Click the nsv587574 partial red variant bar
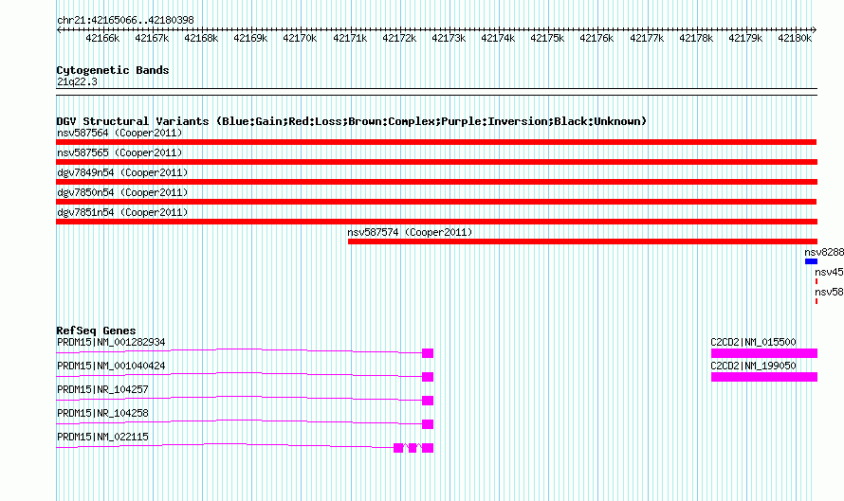This screenshot has height=501, width=844. coord(582,242)
